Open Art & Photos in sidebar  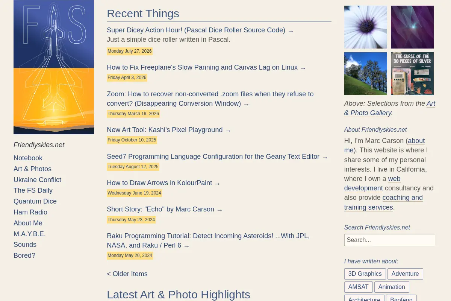point(32,169)
